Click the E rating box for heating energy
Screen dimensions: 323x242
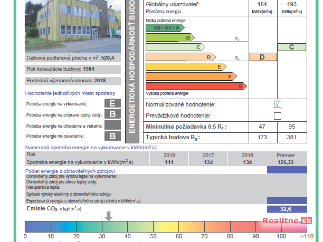click(x=113, y=103)
